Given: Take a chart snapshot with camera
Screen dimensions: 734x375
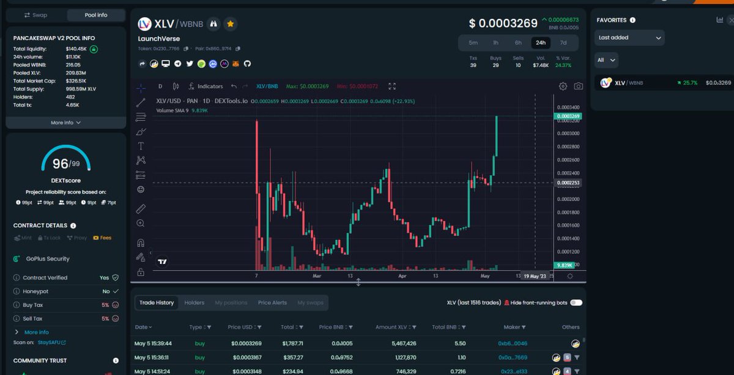Looking at the screenshot, I should pyautogui.click(x=579, y=86).
